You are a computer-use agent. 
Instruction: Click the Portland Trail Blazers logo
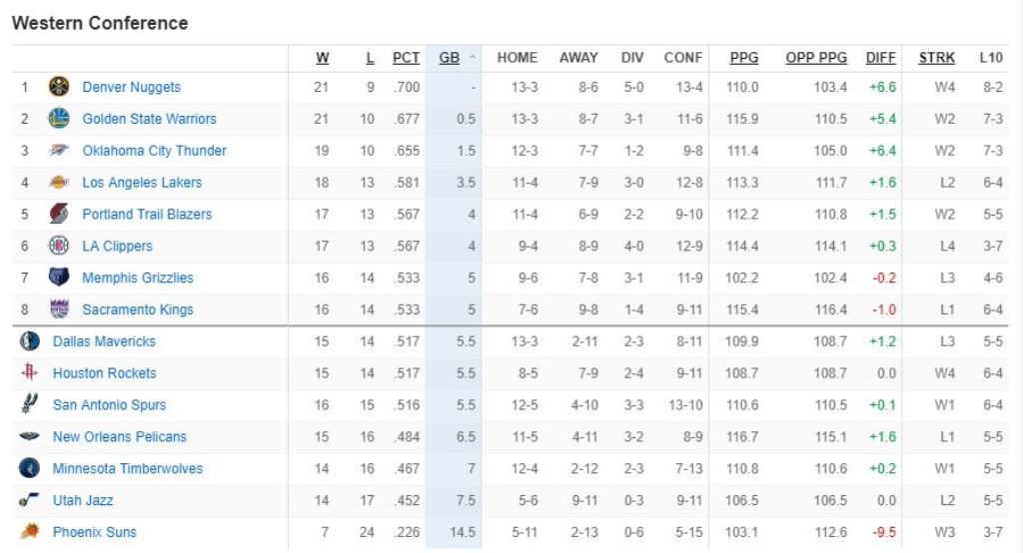point(59,214)
